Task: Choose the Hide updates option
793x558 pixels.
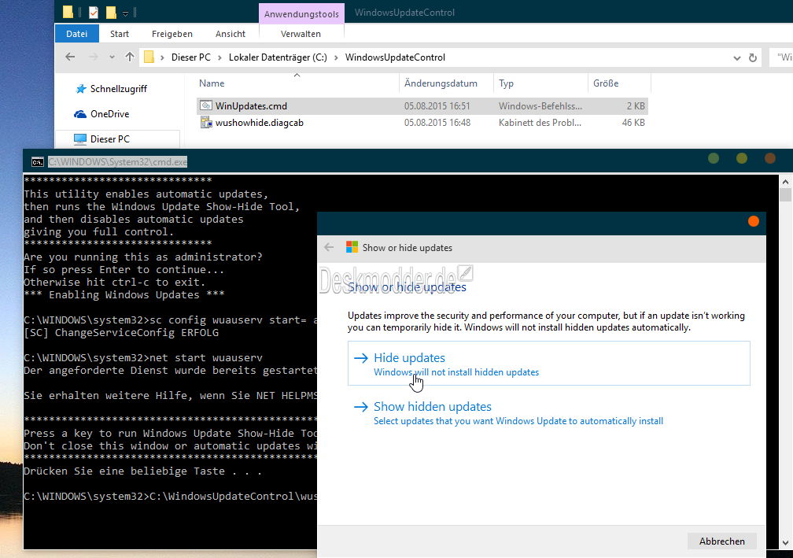Action: (549, 364)
